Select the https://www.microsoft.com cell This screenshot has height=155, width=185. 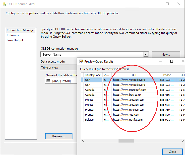tap(129, 90)
